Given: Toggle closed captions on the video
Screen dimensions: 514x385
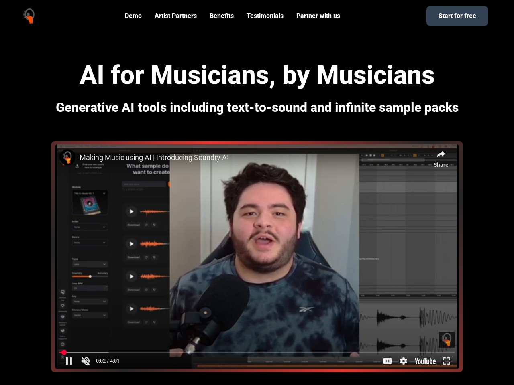Looking at the screenshot, I should [x=388, y=361].
